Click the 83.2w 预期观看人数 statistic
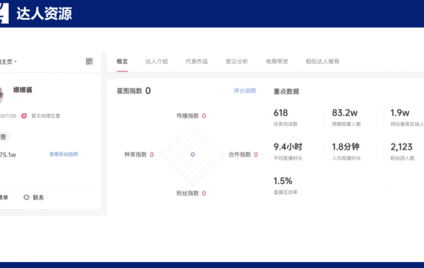Screen dimensions: 424x268 347,117
